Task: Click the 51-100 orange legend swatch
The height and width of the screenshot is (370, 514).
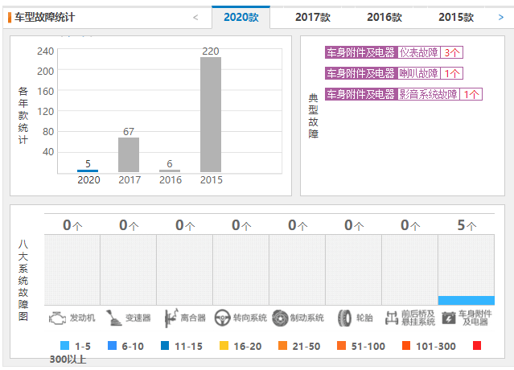Action: click(x=341, y=345)
